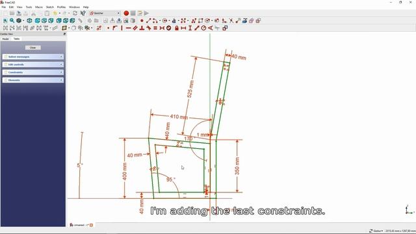The height and width of the screenshot is (234, 416).
Task: Select the Create polyline tool
Action: click(194, 20)
